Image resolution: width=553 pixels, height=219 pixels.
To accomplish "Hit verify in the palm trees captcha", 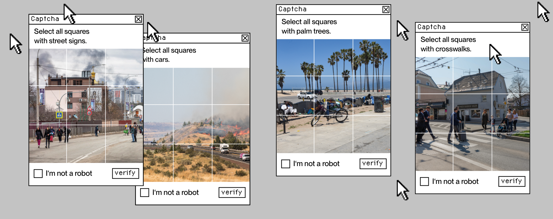I will (x=373, y=164).
